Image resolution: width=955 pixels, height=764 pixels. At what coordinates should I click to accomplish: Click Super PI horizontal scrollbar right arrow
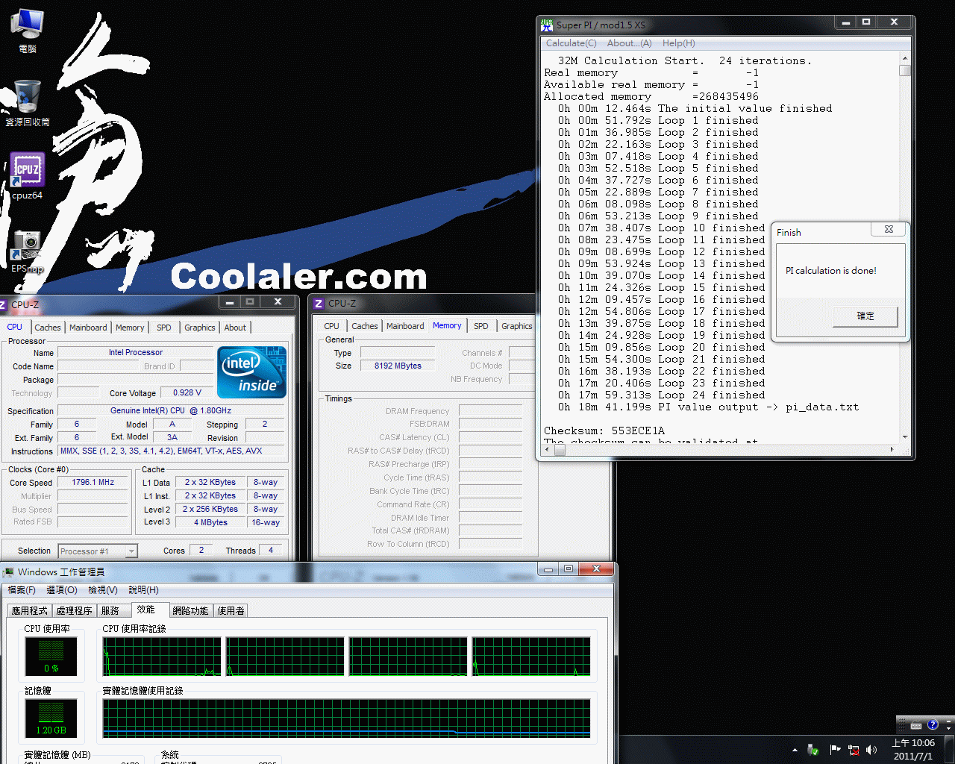point(893,449)
